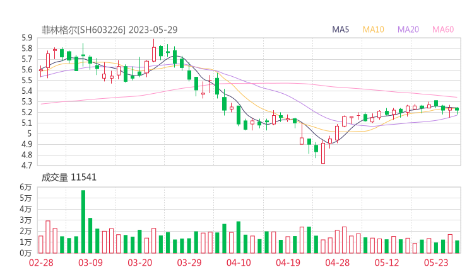Click the MA20 legend label
The image size is (467, 277).
point(408,30)
